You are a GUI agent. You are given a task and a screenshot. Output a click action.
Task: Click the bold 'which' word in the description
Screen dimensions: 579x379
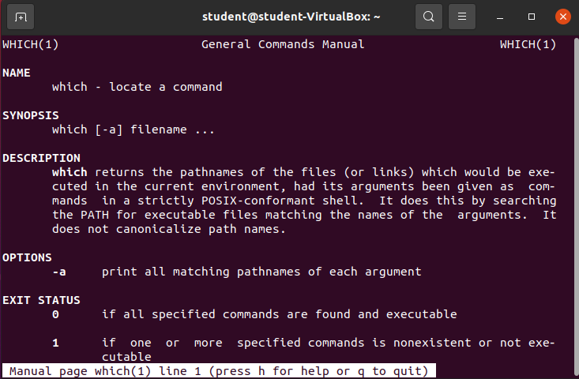(70, 172)
